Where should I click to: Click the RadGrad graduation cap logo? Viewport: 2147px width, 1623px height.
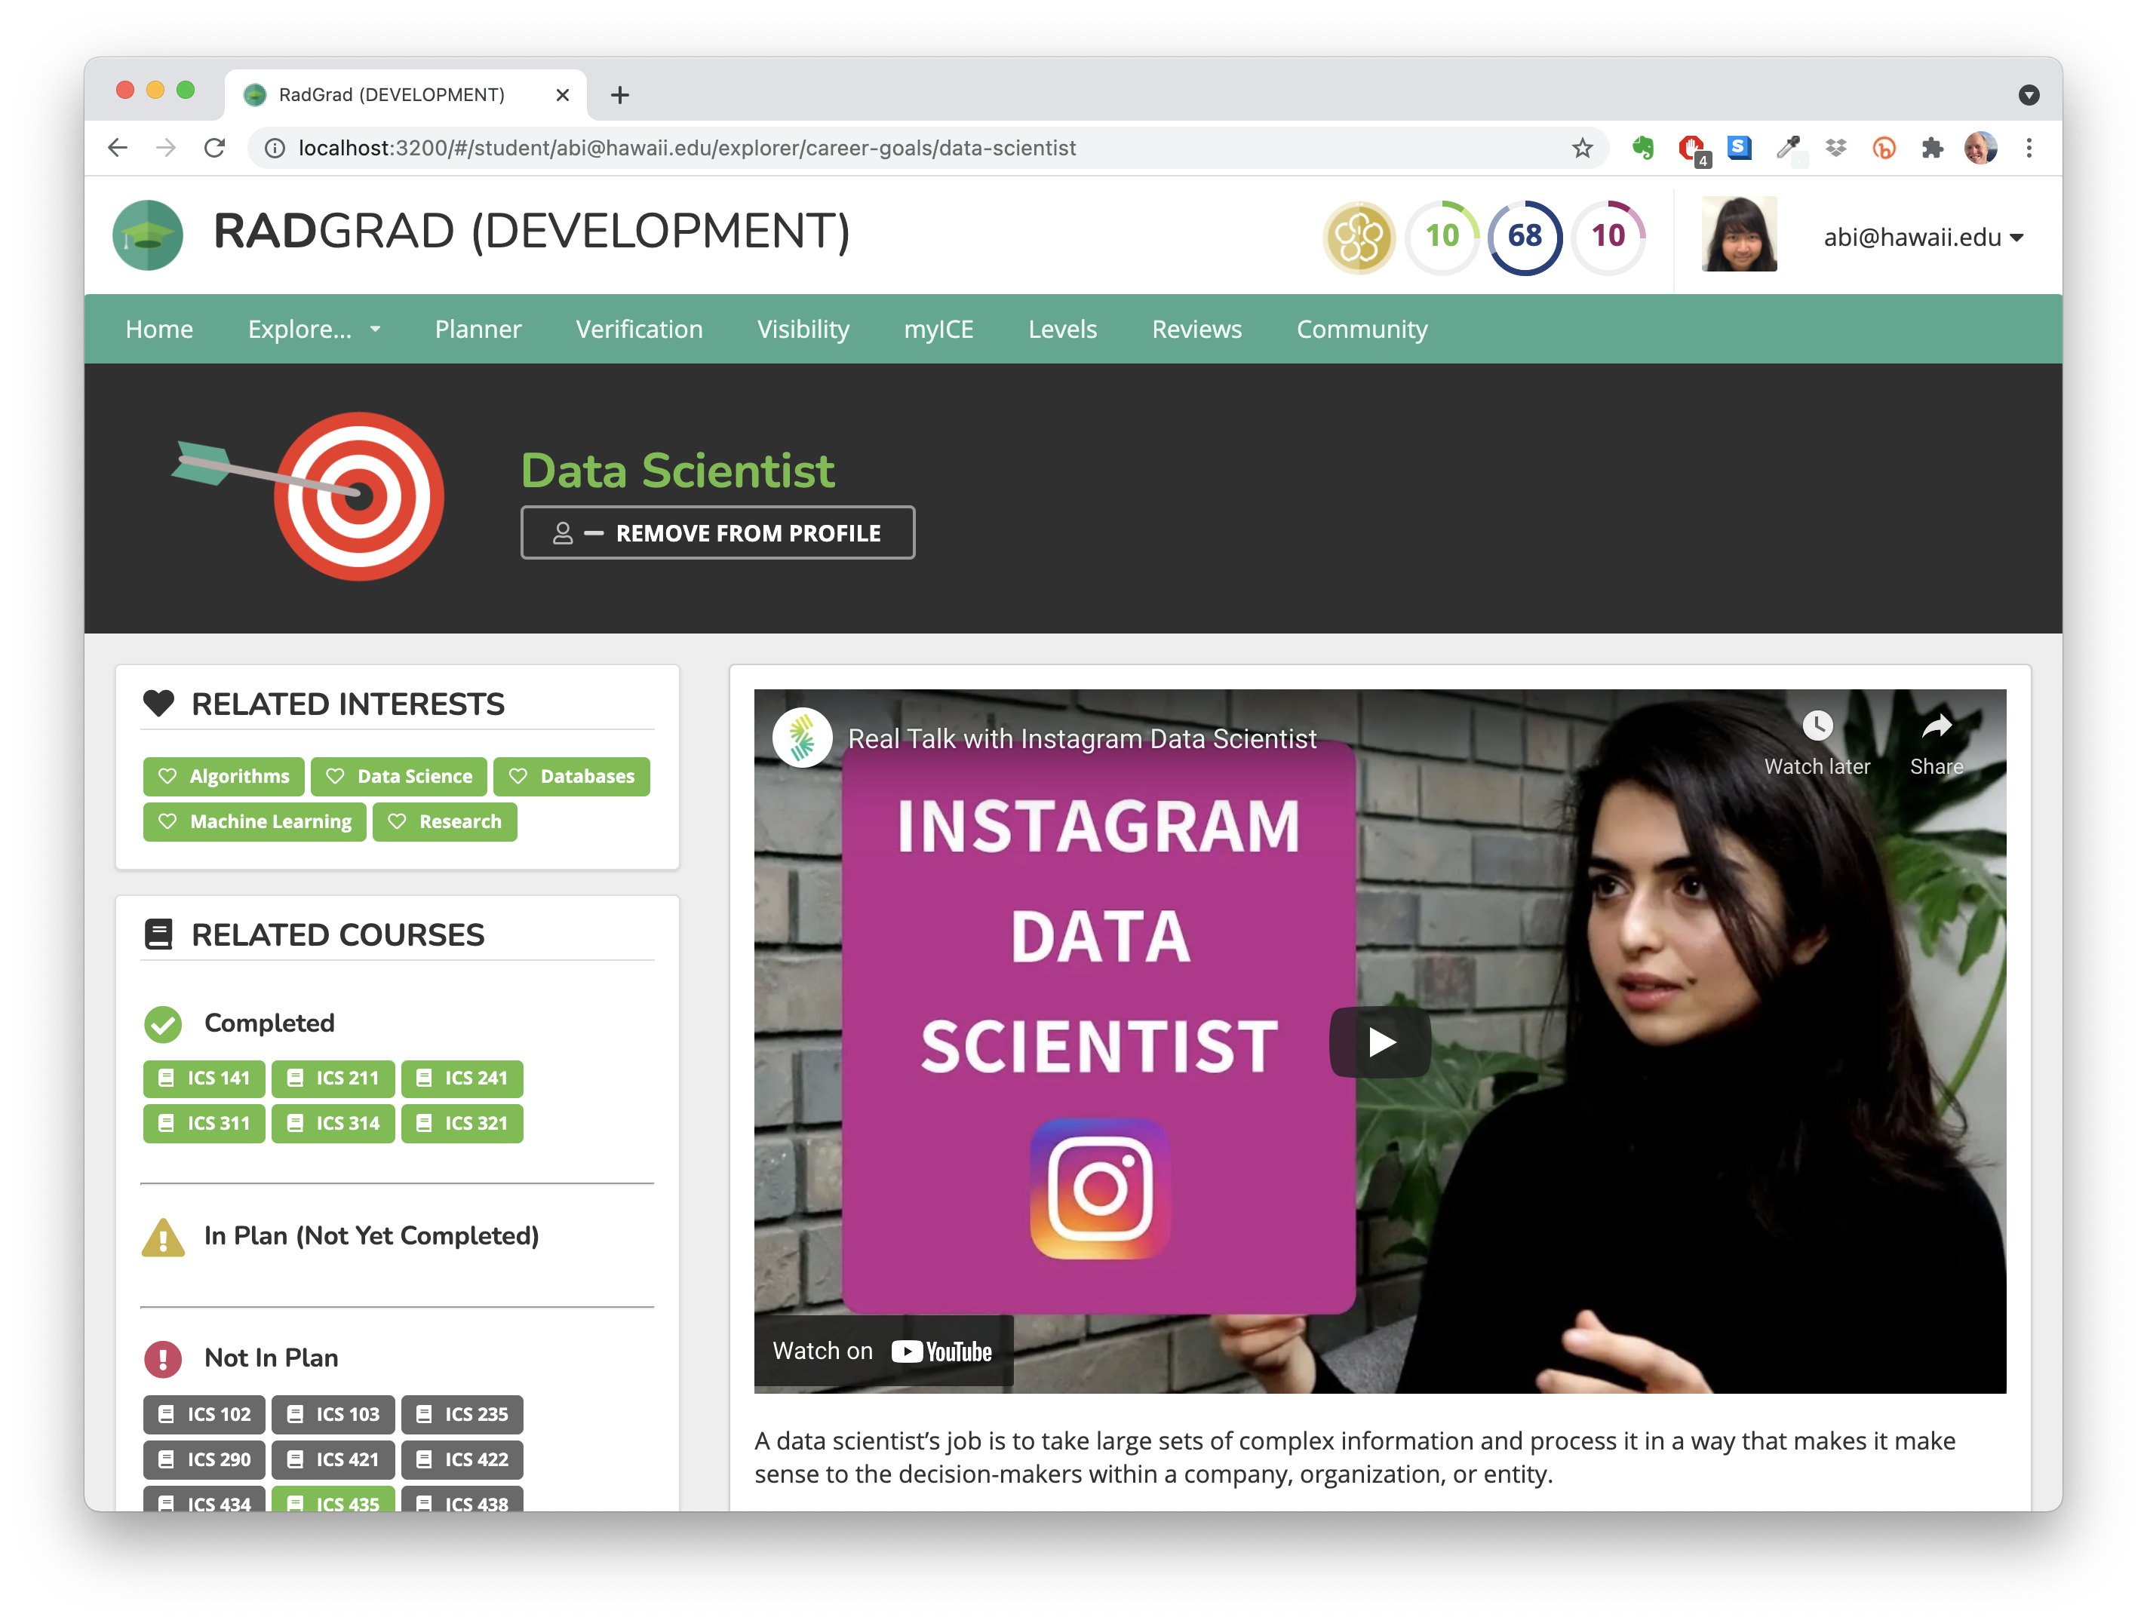coord(148,235)
